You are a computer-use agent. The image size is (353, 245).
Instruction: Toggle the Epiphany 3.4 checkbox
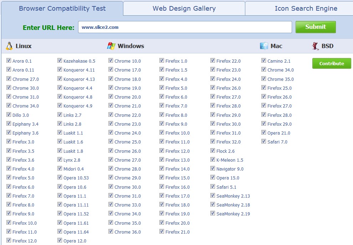[x=9, y=124]
